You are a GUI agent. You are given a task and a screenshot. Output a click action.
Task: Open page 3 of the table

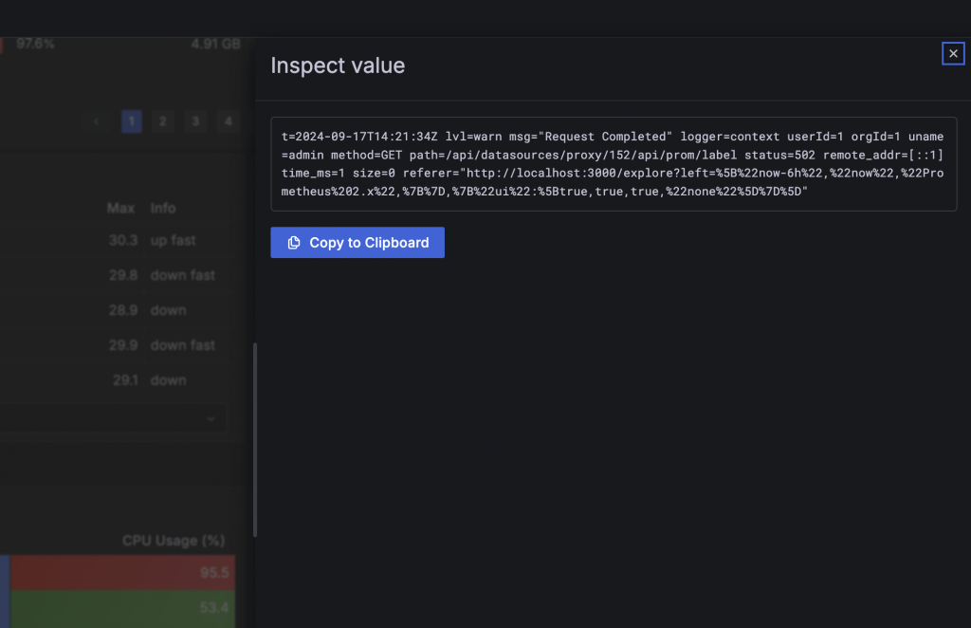[x=195, y=121]
